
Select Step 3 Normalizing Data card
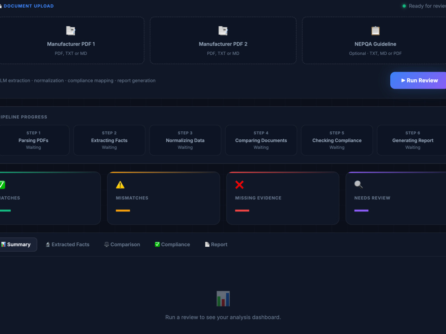(x=185, y=140)
